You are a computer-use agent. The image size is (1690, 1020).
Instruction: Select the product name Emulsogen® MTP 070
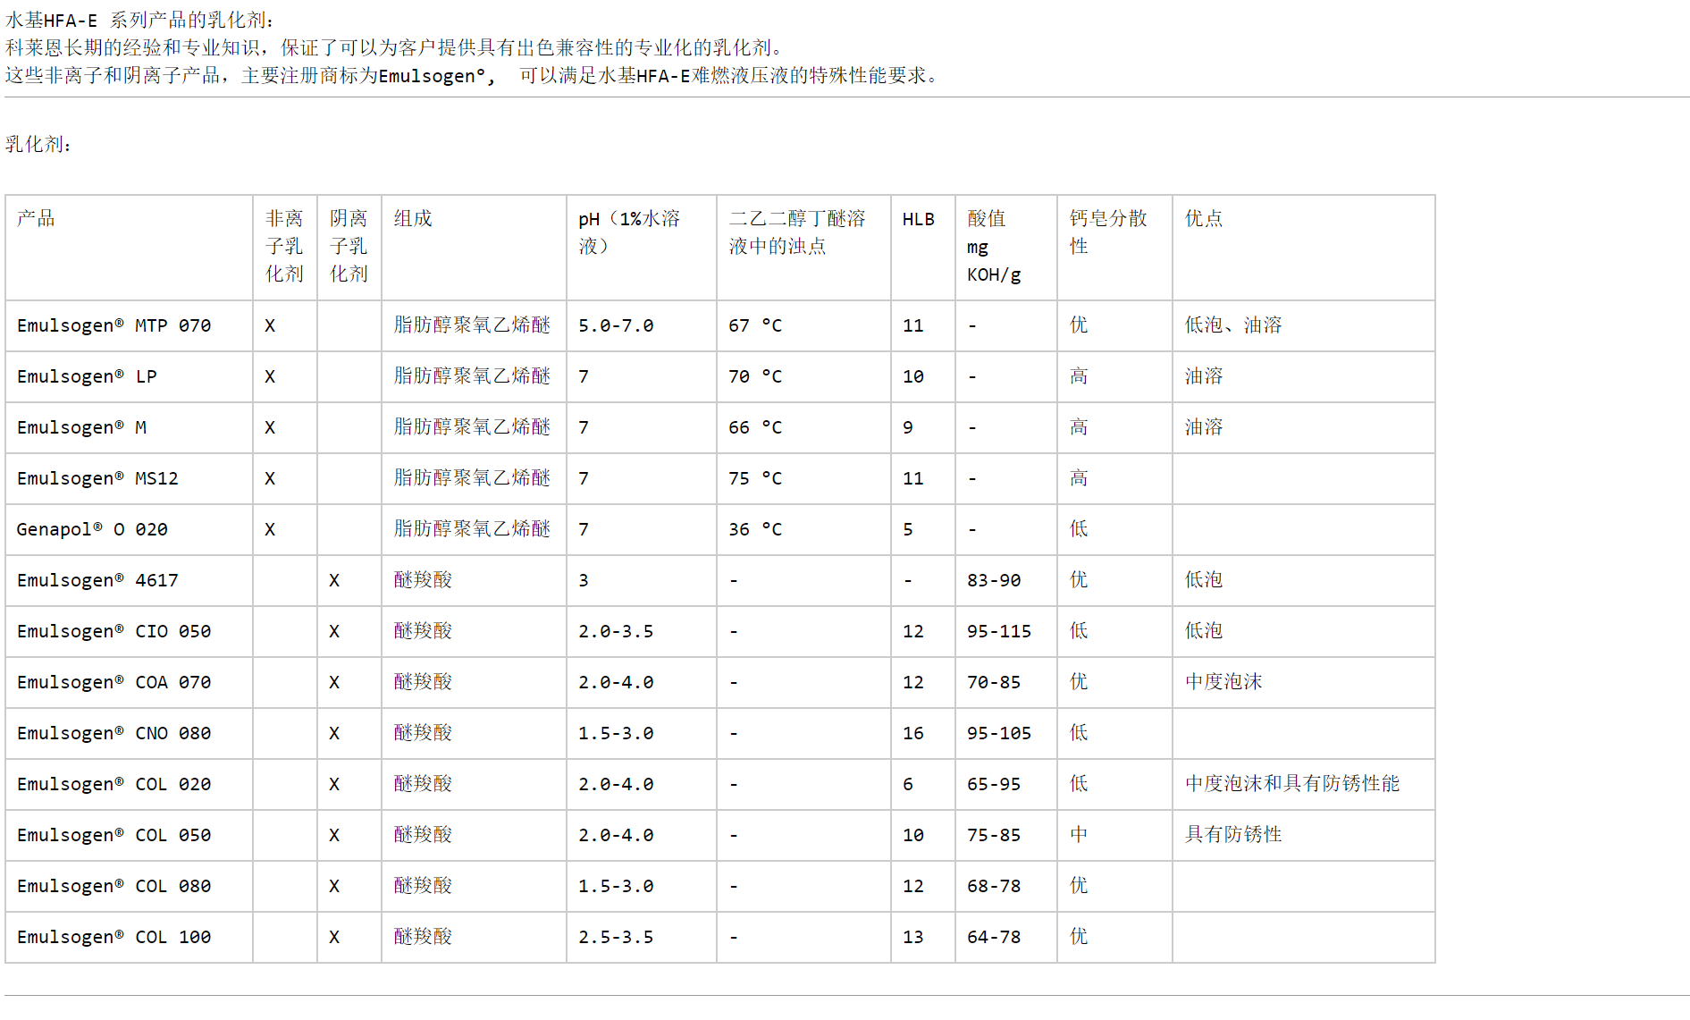(x=114, y=325)
